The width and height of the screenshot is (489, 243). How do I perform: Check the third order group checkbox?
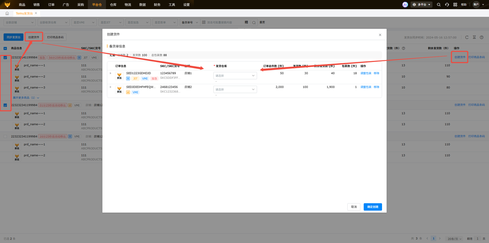click(5, 136)
